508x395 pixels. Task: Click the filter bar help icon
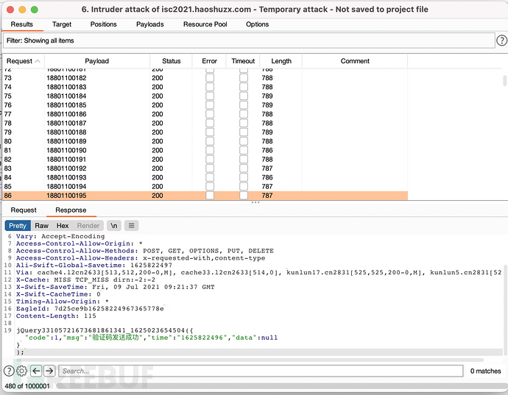tap(501, 40)
